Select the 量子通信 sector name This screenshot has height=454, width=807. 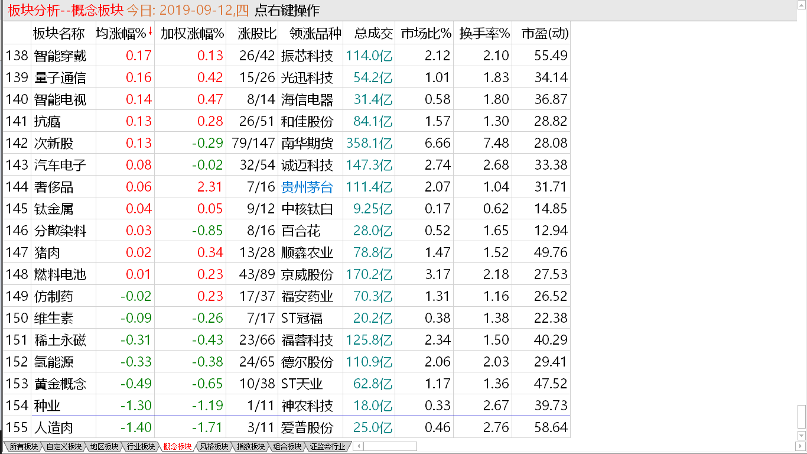(x=60, y=77)
